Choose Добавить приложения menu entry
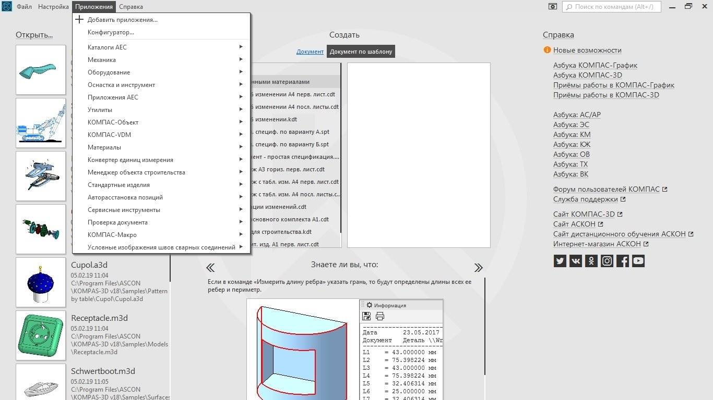Image resolution: width=713 pixels, height=400 pixels. 122,20
